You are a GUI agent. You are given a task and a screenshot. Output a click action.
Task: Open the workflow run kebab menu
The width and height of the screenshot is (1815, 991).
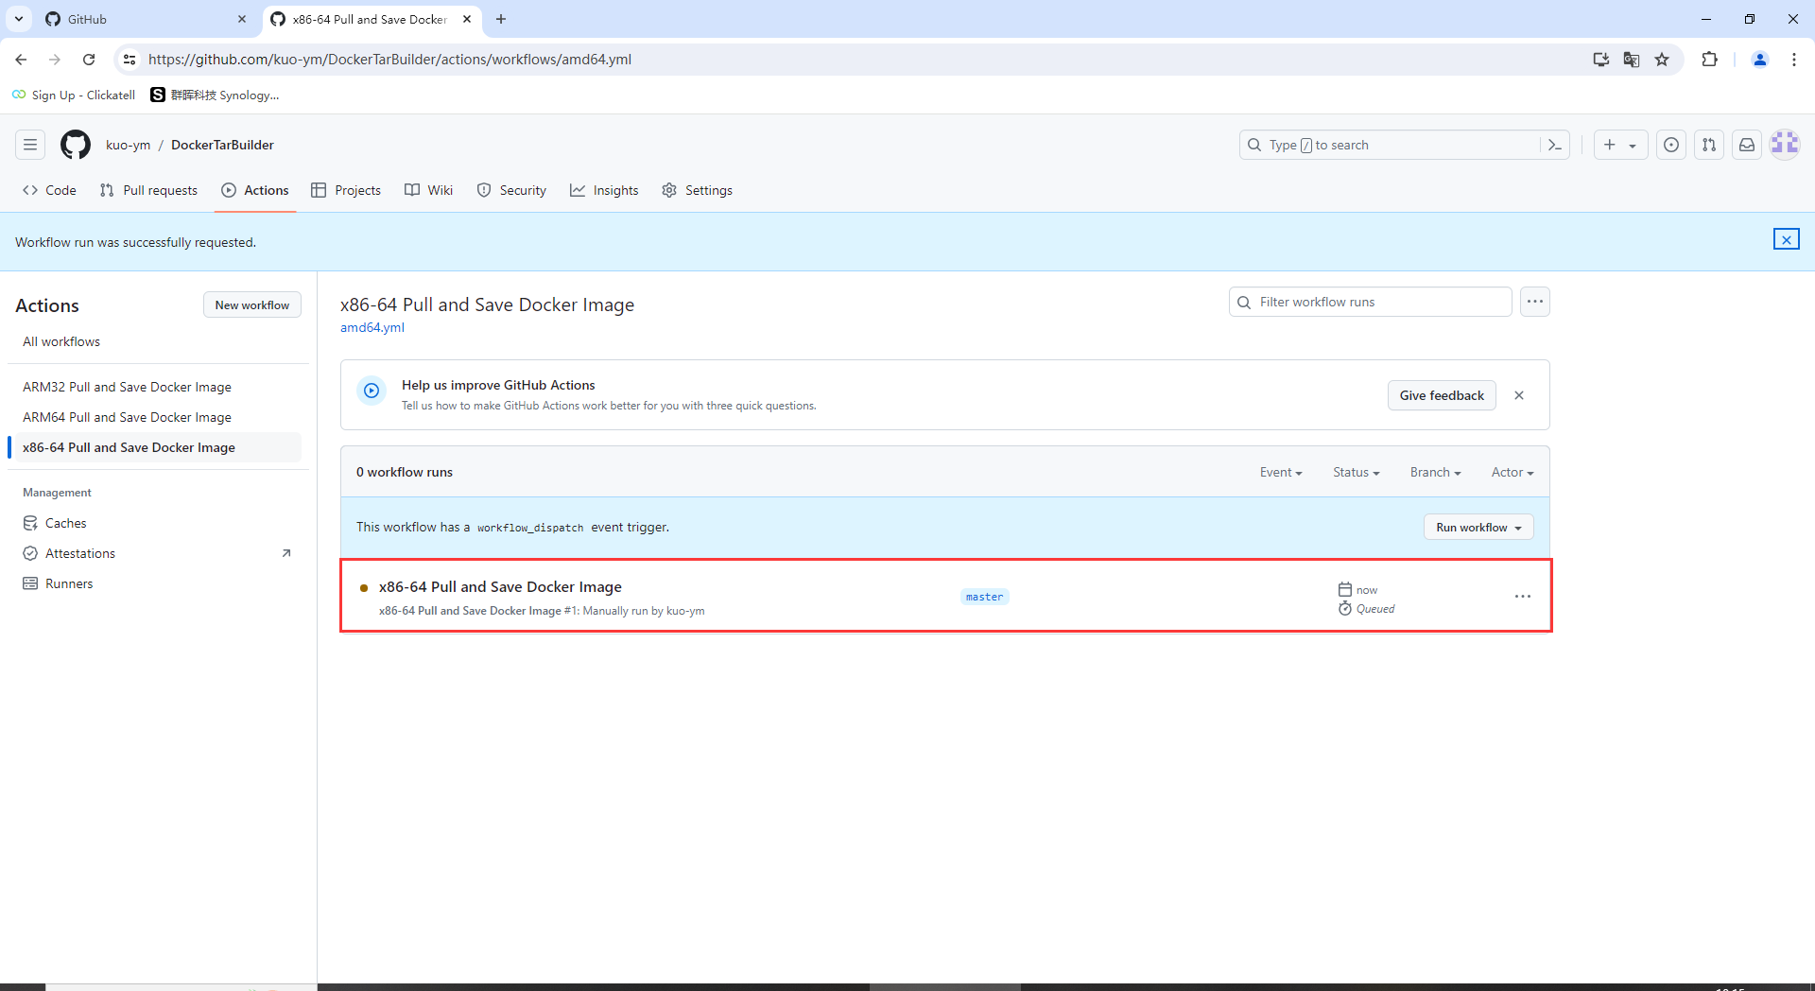pos(1522,596)
